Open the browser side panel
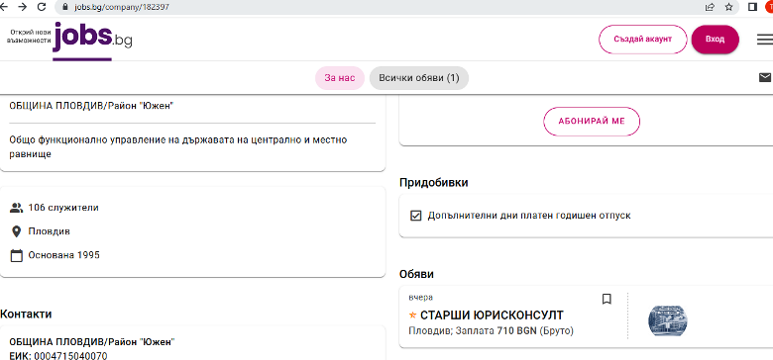773x360 pixels. point(753,7)
